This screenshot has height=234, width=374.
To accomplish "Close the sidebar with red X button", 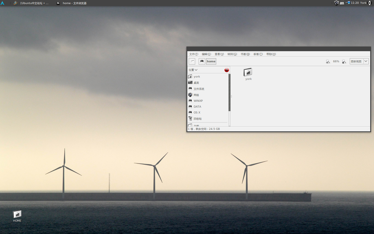I will [227, 70].
